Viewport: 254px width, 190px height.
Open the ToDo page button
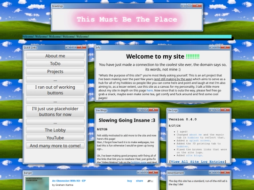(x=55, y=64)
